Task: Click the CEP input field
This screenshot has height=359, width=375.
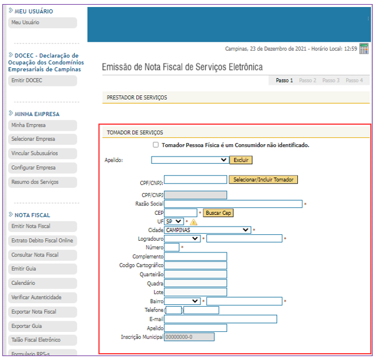Action: (180, 212)
